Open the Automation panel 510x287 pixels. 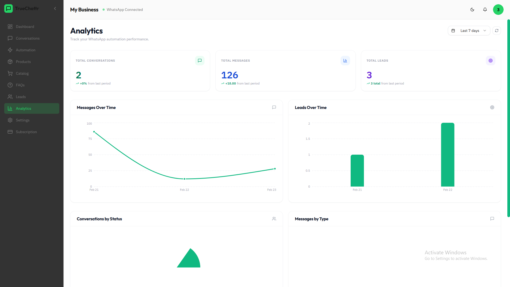(x=25, y=50)
